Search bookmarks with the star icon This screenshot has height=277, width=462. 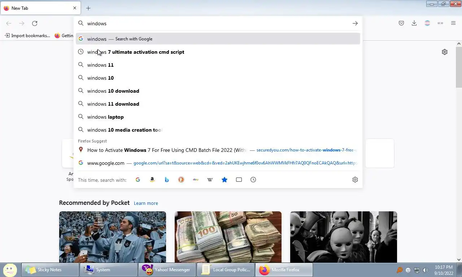[225, 180]
